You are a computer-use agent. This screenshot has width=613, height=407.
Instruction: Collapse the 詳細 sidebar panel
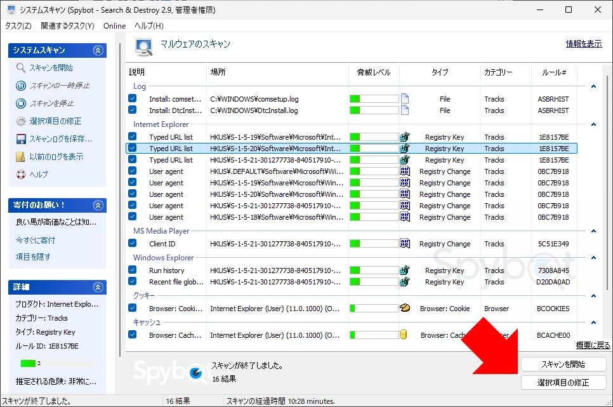[x=98, y=287]
